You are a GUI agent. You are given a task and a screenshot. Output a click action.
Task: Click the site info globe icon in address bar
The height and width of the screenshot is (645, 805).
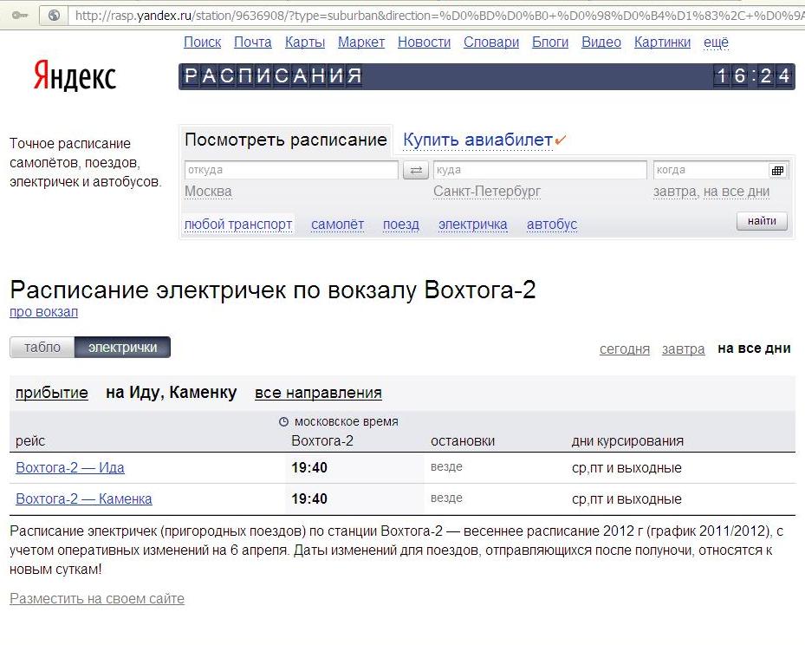click(x=55, y=15)
